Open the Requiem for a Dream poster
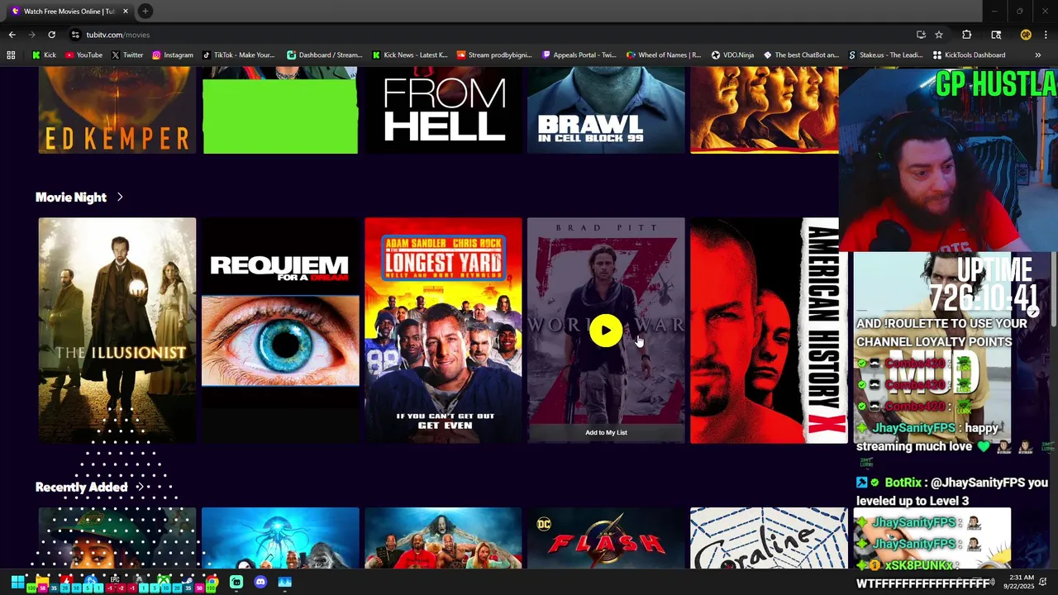The width and height of the screenshot is (1058, 595). 280,331
